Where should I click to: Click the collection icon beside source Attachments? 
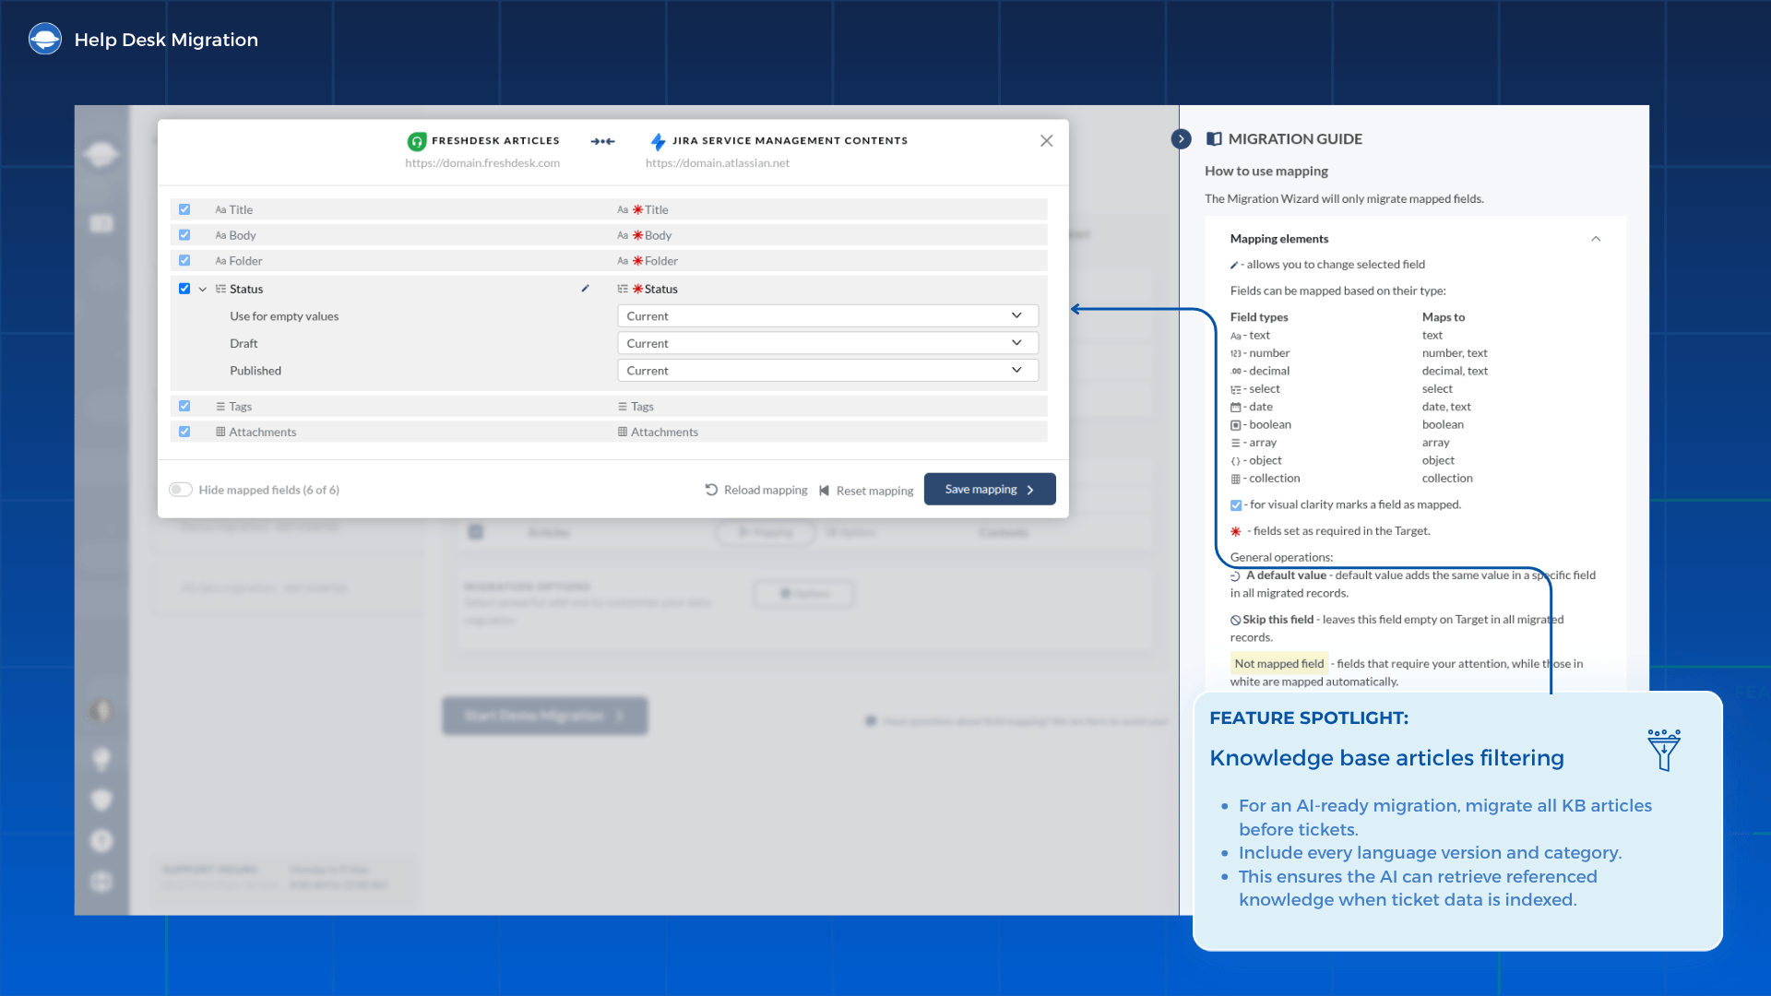coord(220,432)
